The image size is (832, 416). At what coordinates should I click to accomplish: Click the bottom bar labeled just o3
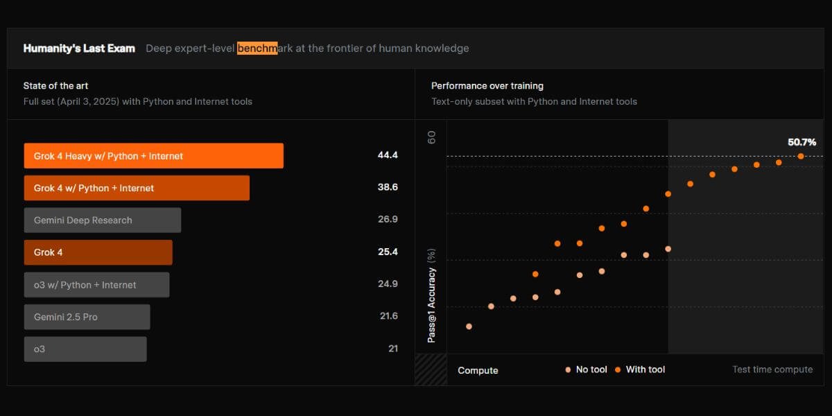(85, 349)
